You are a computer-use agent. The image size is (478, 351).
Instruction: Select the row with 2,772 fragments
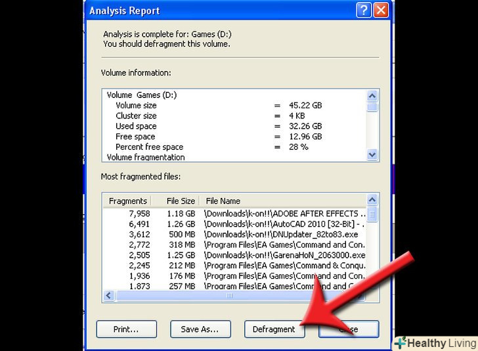pyautogui.click(x=234, y=245)
